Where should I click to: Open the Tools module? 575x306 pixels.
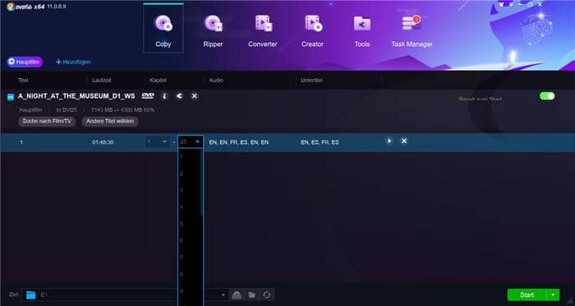[362, 31]
